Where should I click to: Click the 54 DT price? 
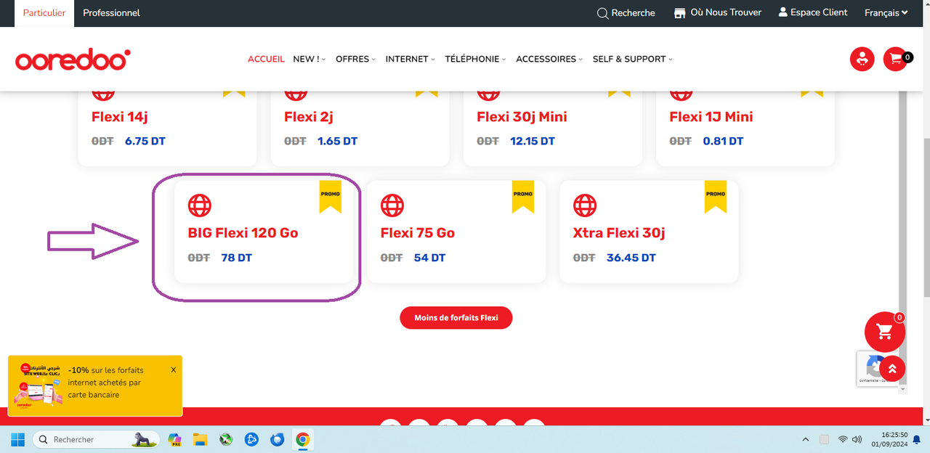(x=429, y=258)
